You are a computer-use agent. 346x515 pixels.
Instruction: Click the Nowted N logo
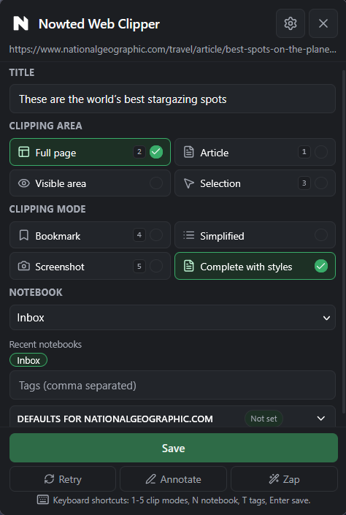(x=20, y=23)
